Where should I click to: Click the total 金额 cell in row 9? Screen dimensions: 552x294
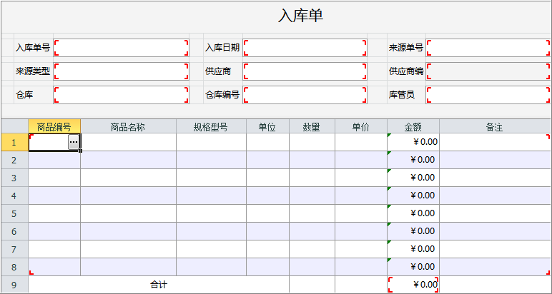click(x=413, y=285)
